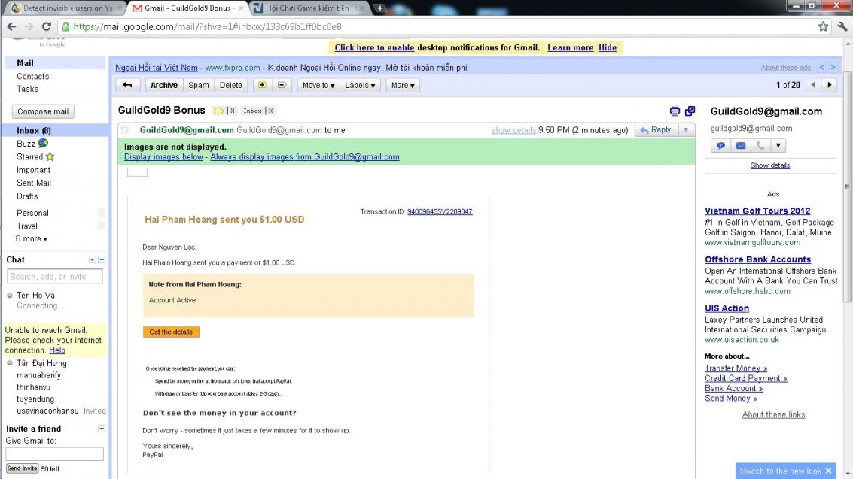Viewport: 853px width, 479px height.
Task: Expand 6 more labels
Action: 31,238
